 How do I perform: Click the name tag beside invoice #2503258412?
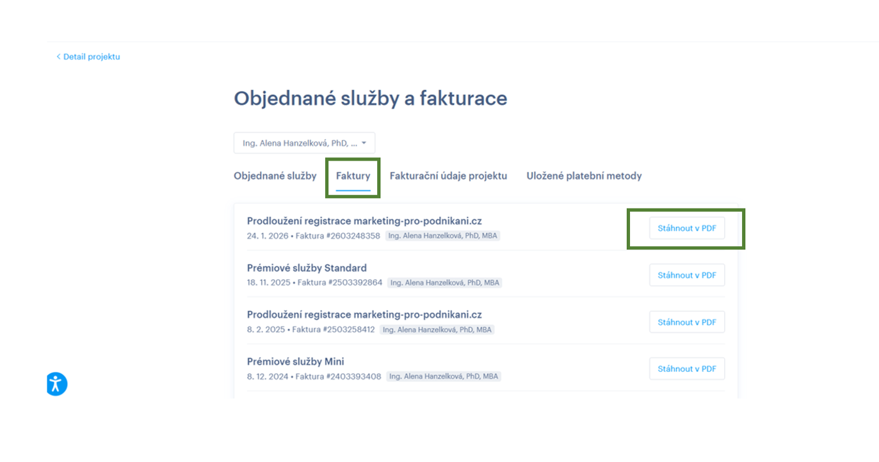point(437,330)
